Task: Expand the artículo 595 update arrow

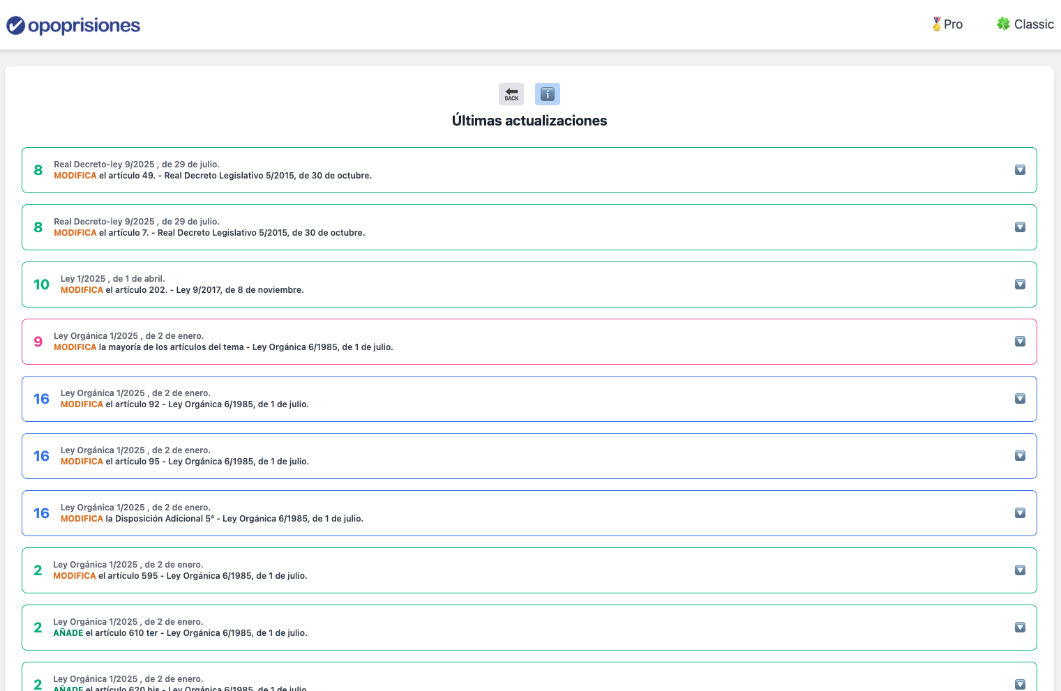Action: [x=1020, y=570]
